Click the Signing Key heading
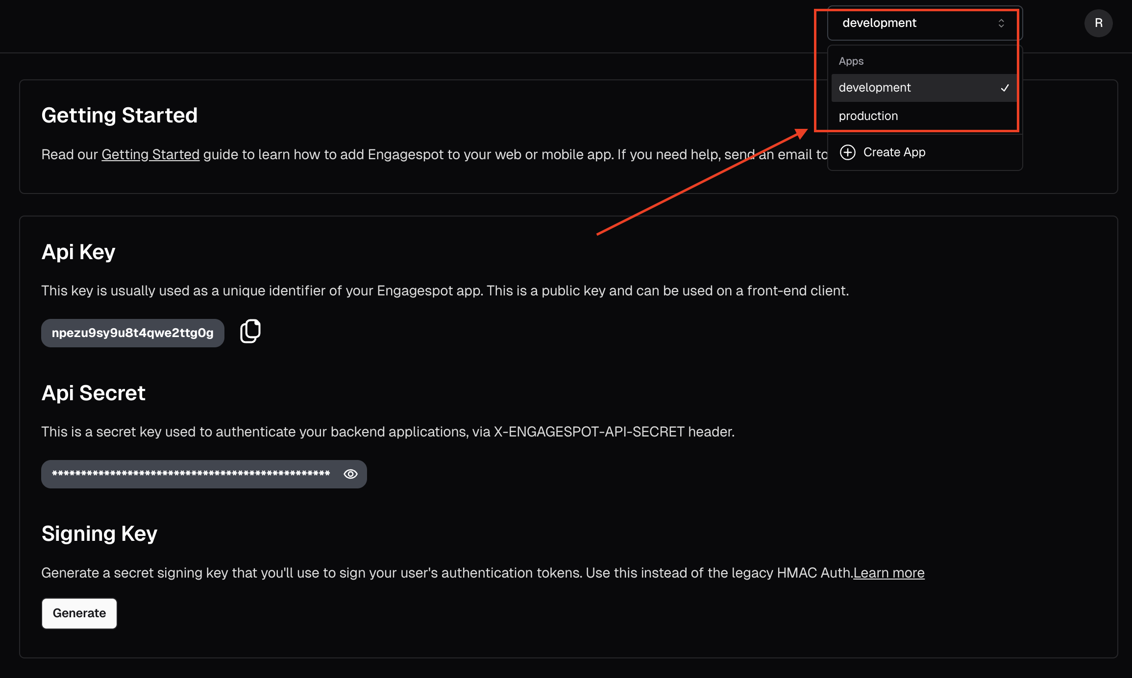Viewport: 1132px width, 678px height. coord(99,534)
